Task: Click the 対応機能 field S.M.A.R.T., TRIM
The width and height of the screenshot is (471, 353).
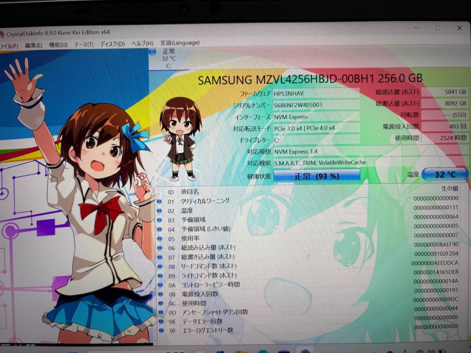Action: [371, 162]
